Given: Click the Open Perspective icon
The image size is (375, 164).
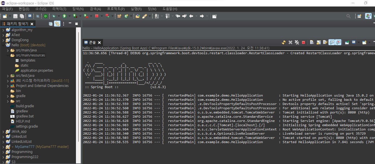Looking at the screenshot, I should coord(359,16).
